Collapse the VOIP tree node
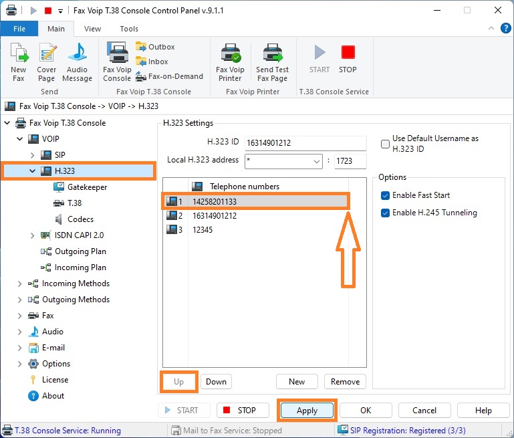This screenshot has width=514, height=438. pos(19,139)
